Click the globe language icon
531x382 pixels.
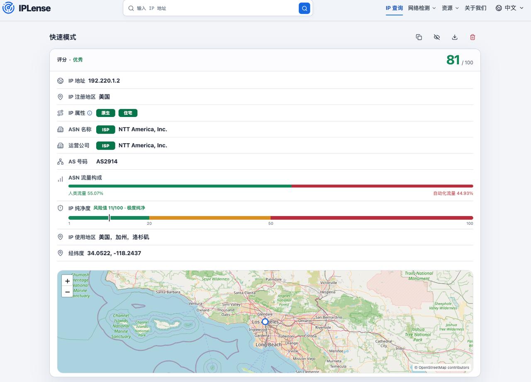pos(499,8)
